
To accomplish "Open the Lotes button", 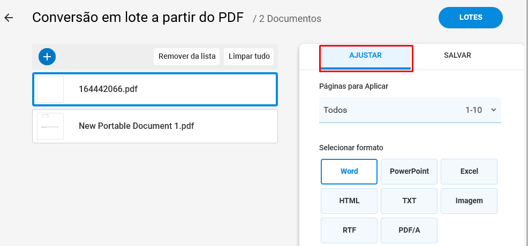I will point(470,18).
